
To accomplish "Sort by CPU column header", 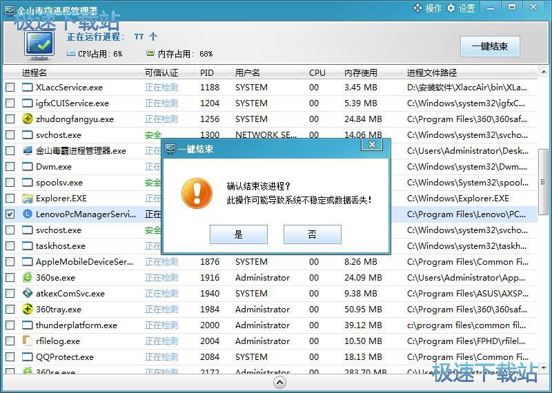I will (317, 73).
